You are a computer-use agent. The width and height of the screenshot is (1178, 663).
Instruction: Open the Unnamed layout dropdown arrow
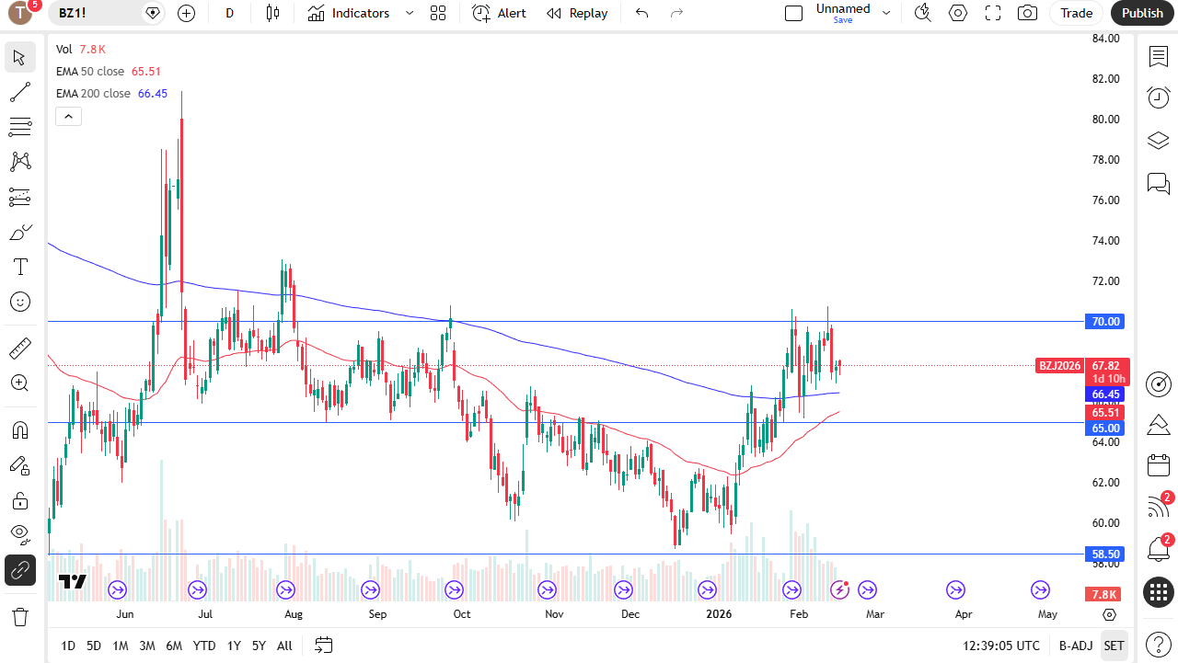click(886, 13)
